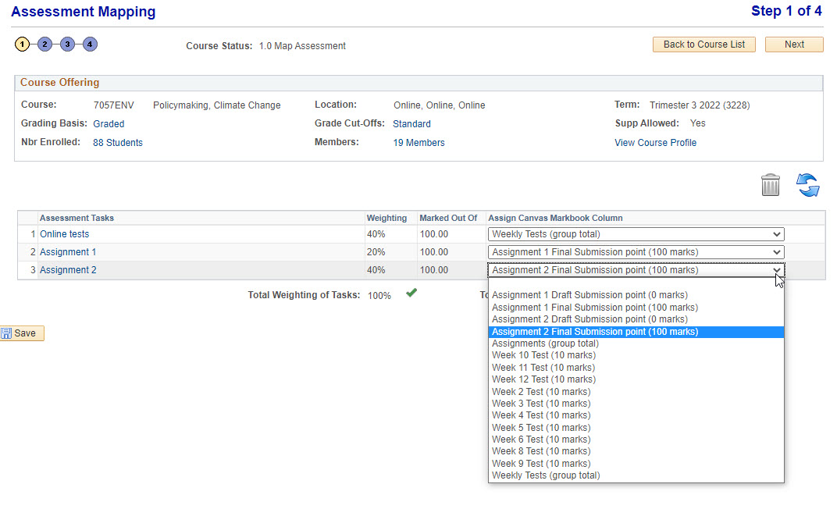837x509 pixels.
Task: Open the Assignment 1 assessment task link
Action: 68,252
